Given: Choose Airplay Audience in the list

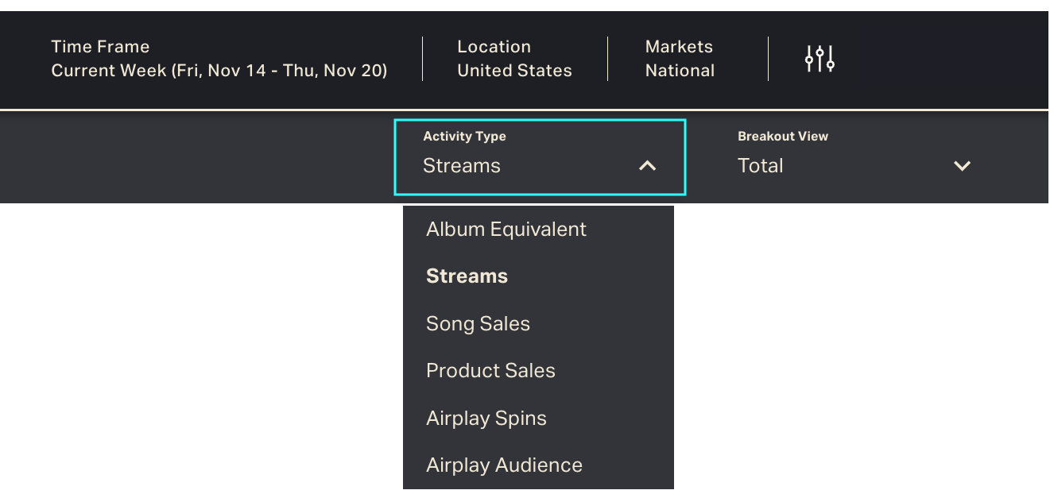Looking at the screenshot, I should (x=504, y=465).
